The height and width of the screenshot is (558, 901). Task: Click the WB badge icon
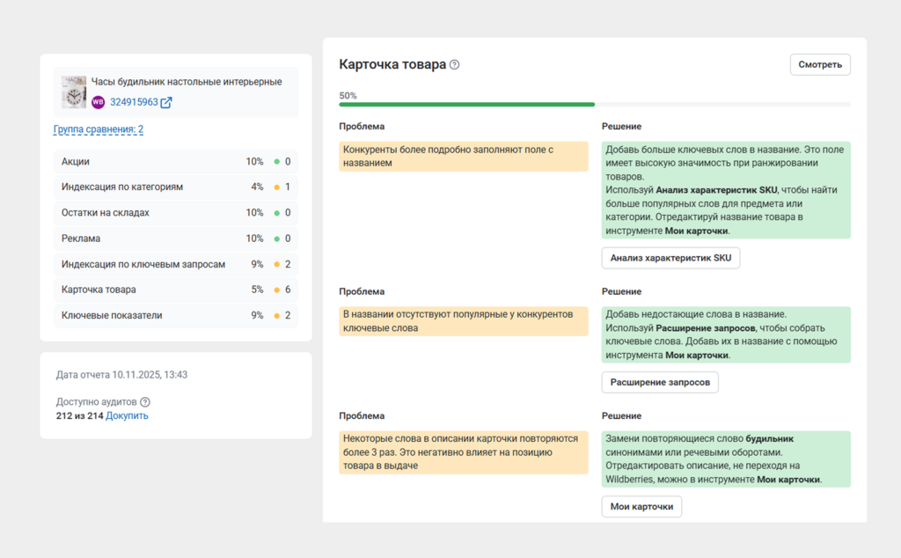[x=98, y=101]
